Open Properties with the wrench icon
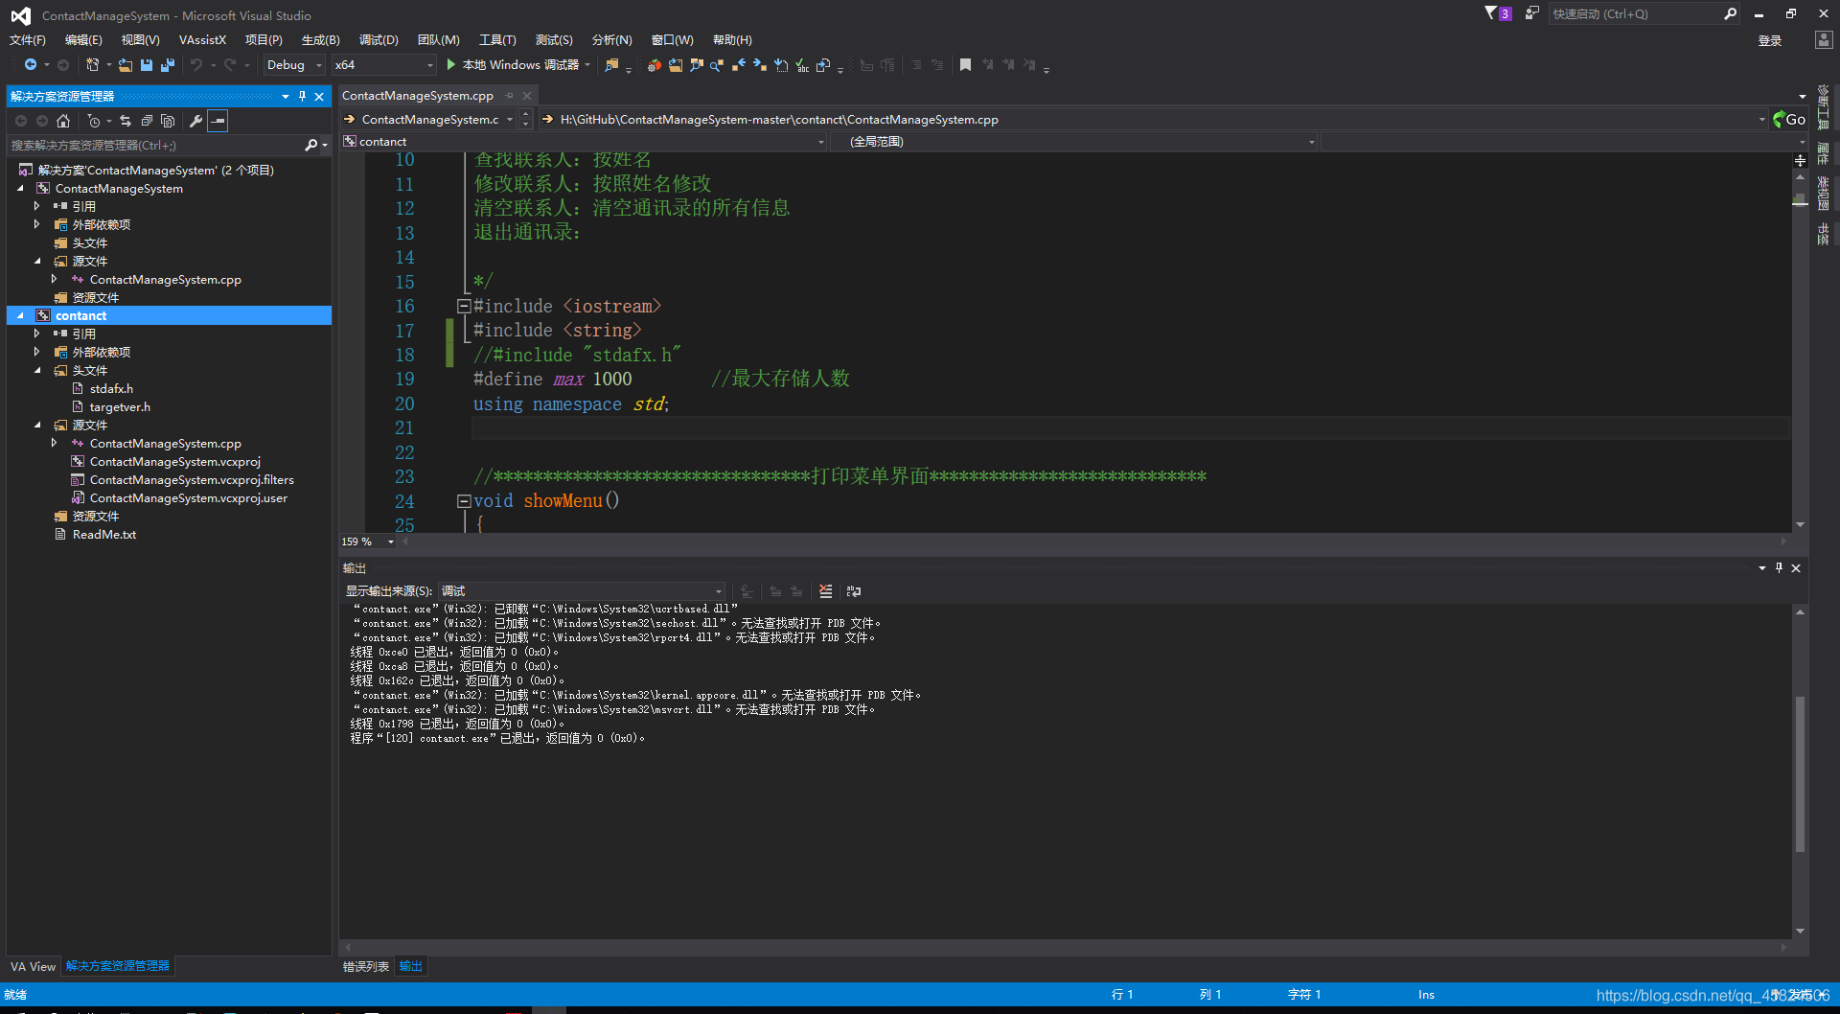 tap(195, 121)
